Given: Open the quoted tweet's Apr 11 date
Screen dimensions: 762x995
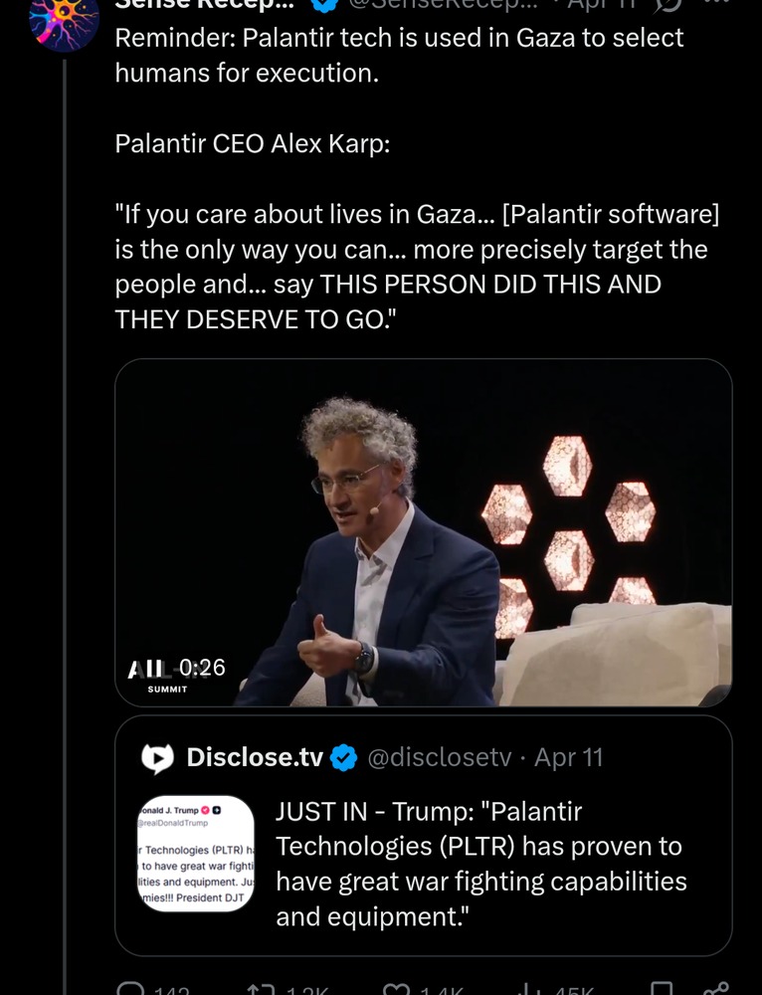Looking at the screenshot, I should pos(569,758).
